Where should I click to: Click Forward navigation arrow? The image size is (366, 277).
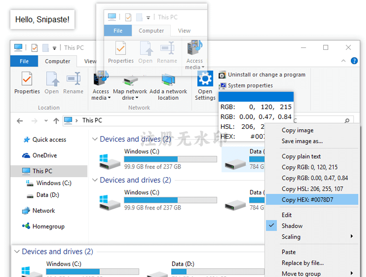point(34,121)
